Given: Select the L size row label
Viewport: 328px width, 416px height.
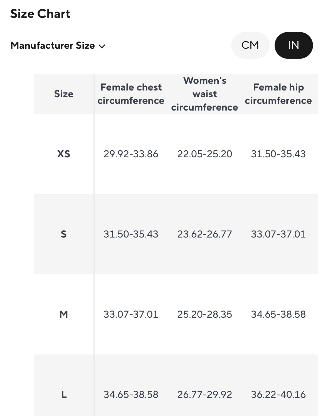Looking at the screenshot, I should [x=64, y=395].
